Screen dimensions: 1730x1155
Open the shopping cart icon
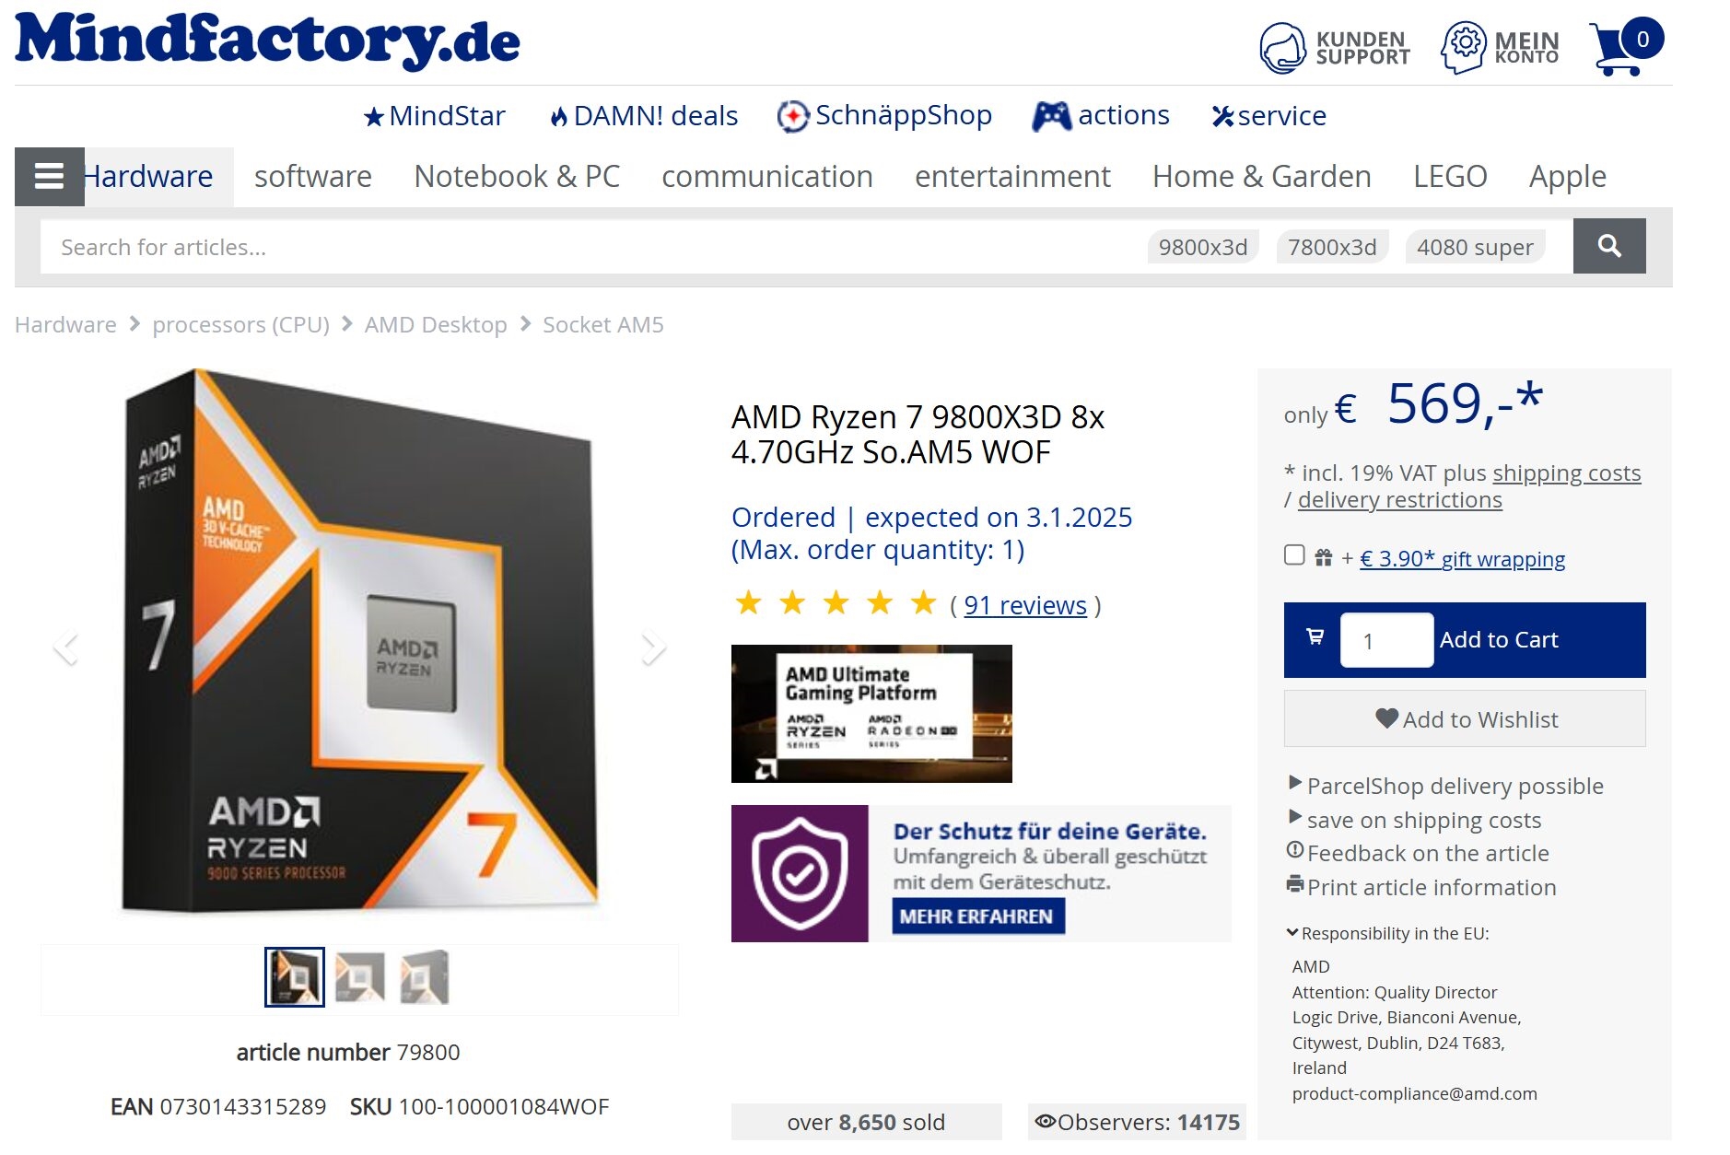click(x=1625, y=47)
